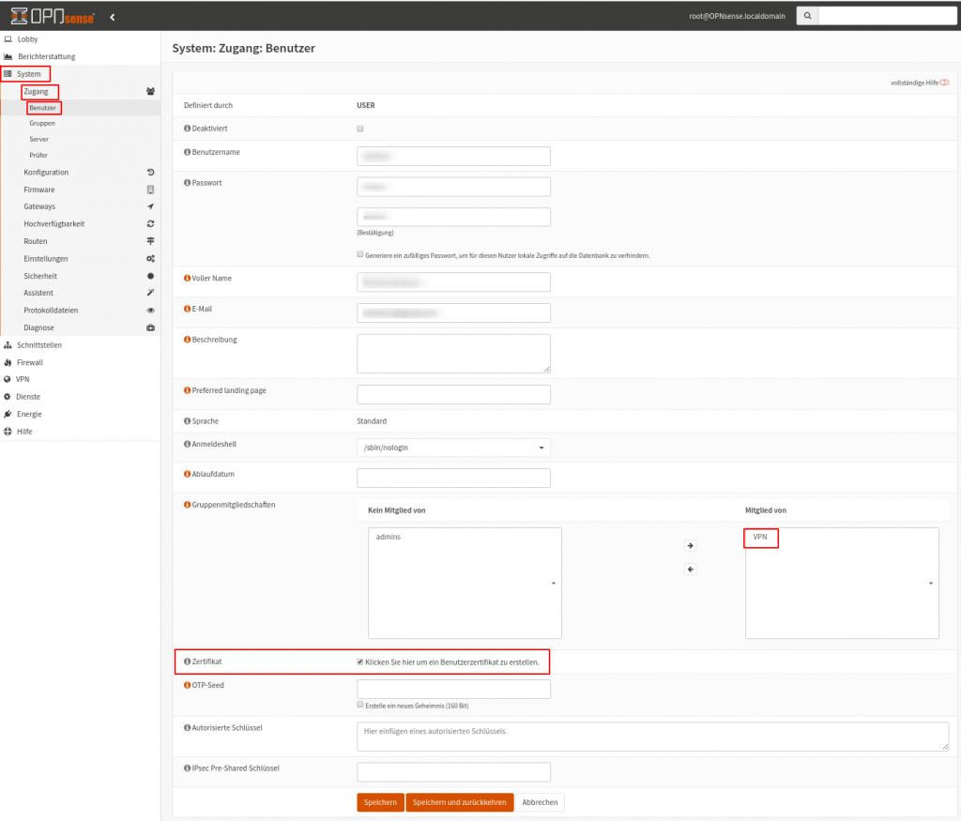Viewport: 961px width, 821px height.
Task: Click the eye icon beside Protokolldateien
Action: coord(148,310)
